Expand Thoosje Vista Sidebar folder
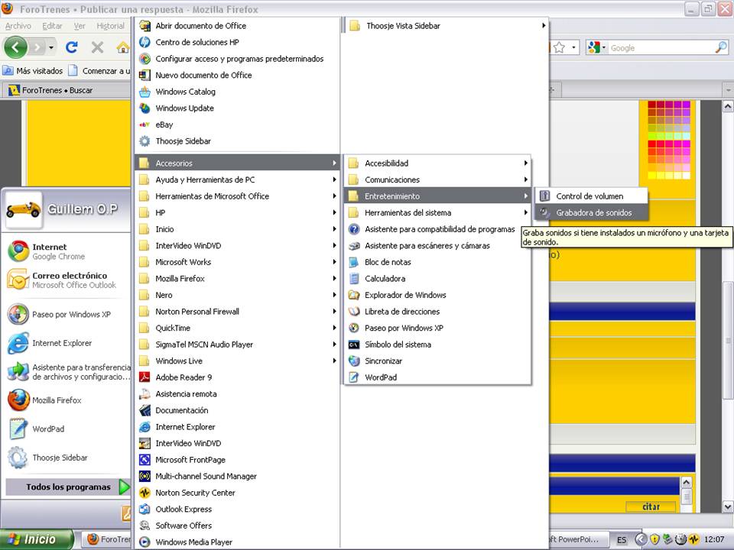 (x=447, y=26)
